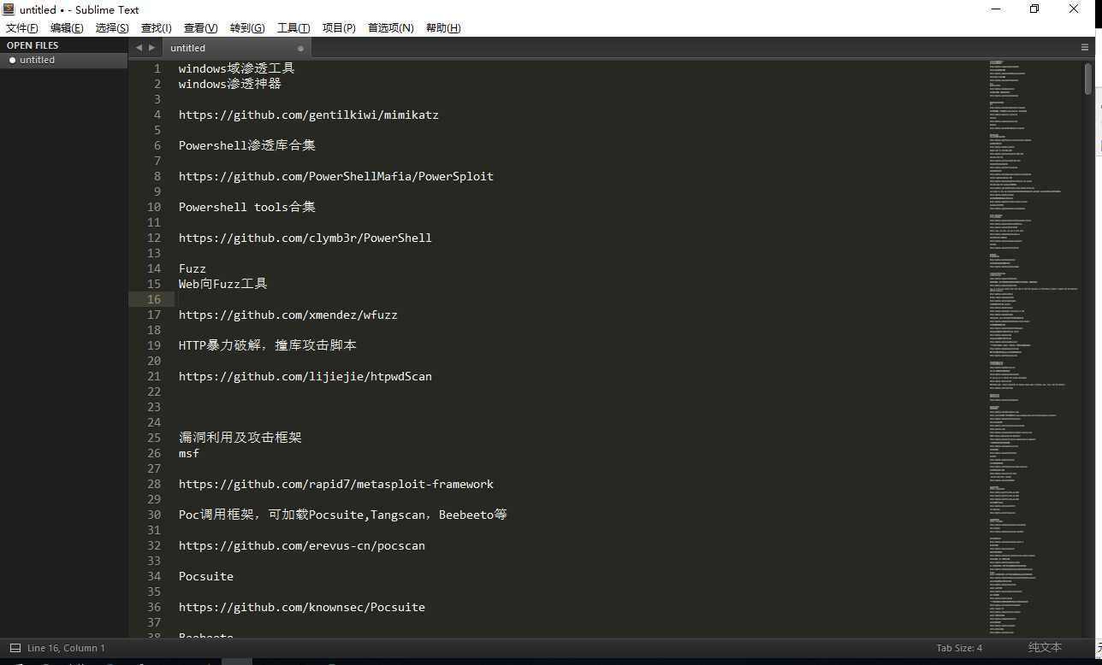Click the unsaved dot beside untitled in sidebar

12,60
